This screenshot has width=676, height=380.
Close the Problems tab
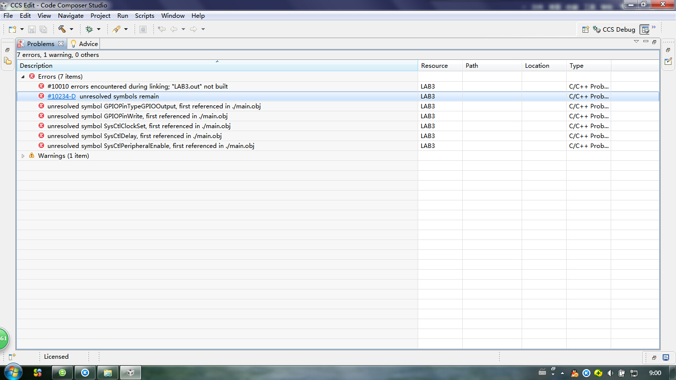coord(61,44)
